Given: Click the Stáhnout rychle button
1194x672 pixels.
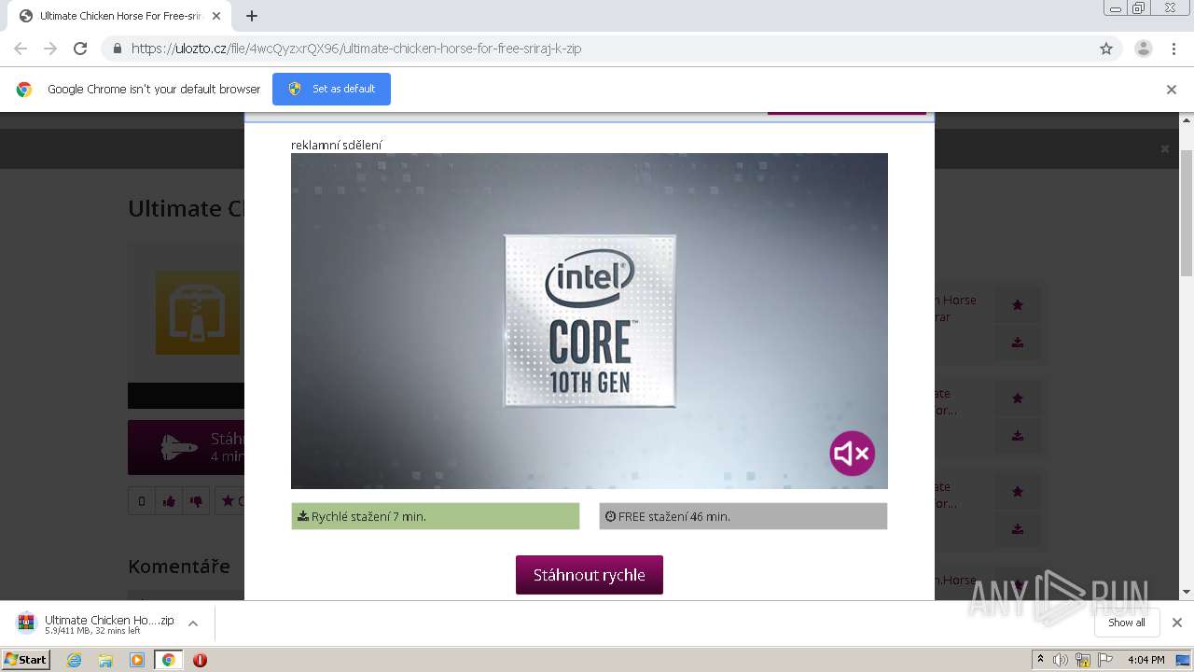Looking at the screenshot, I should 590,575.
